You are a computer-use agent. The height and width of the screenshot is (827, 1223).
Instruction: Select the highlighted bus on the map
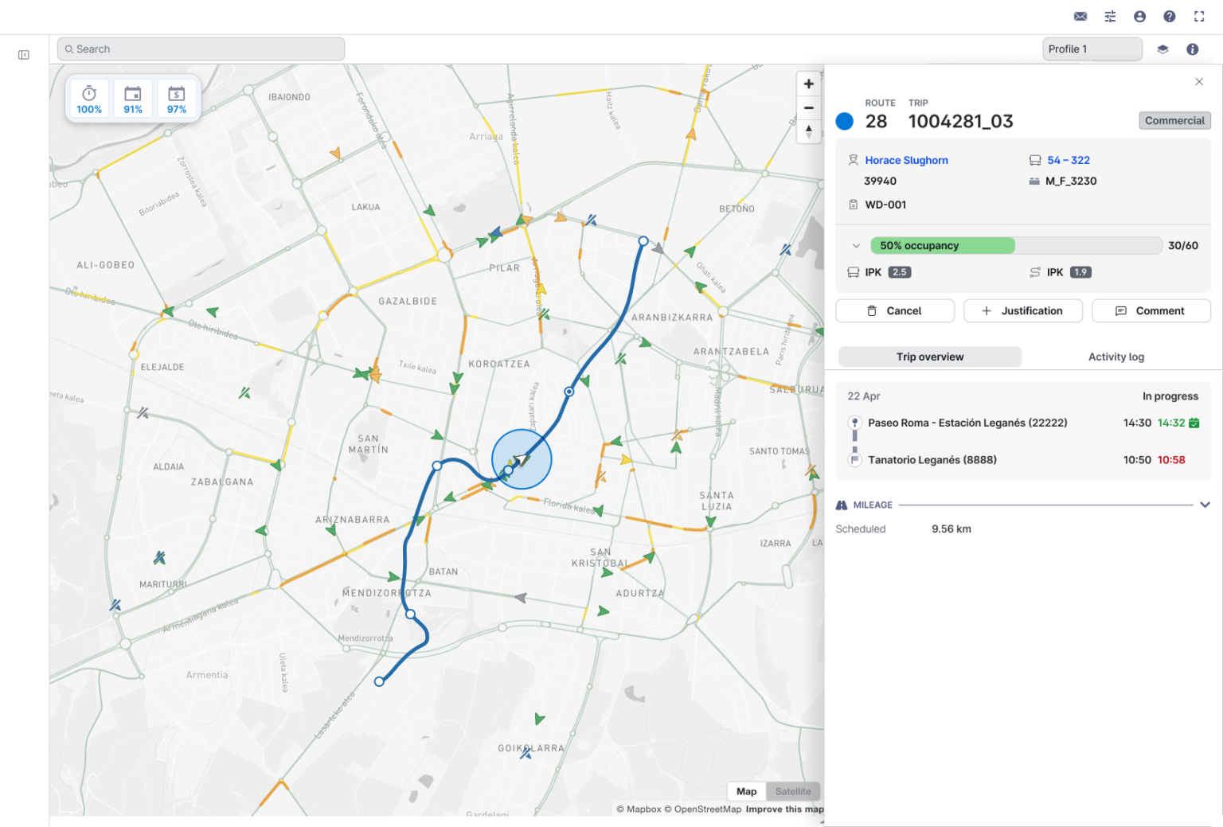[522, 459]
